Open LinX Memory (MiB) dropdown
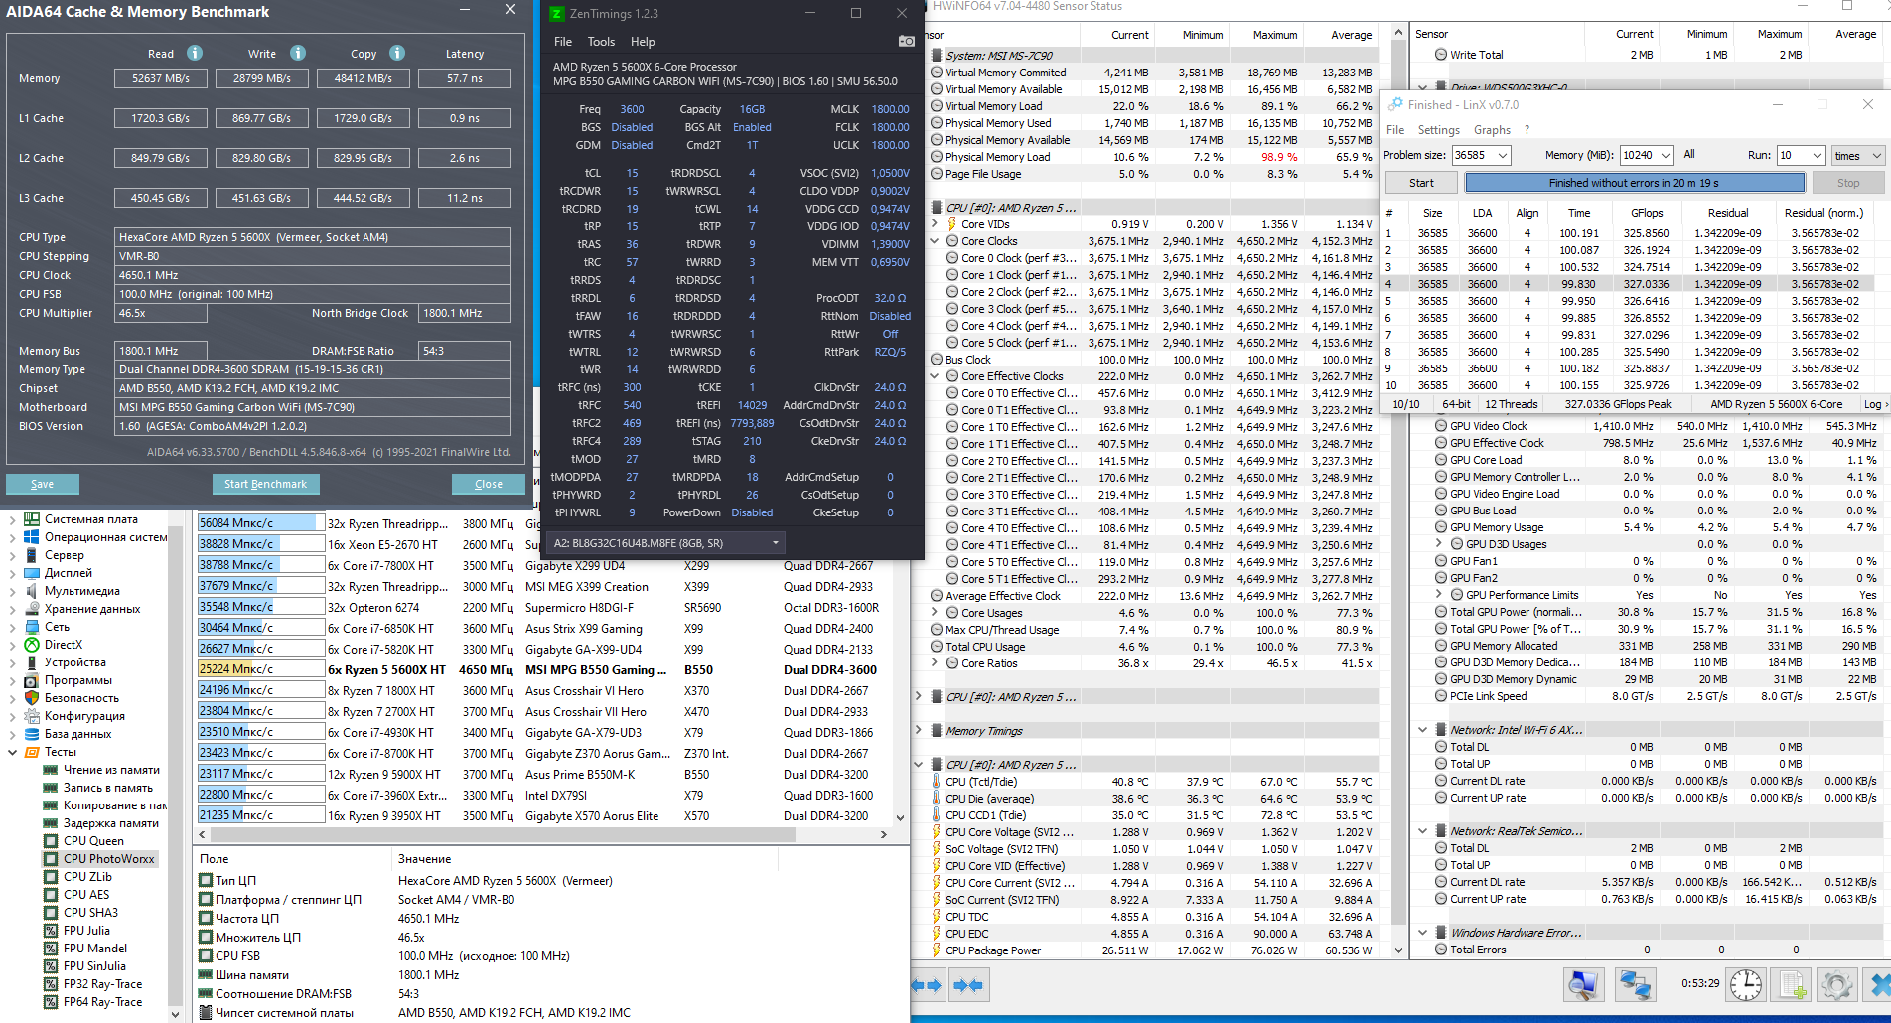1891x1023 pixels. (x=1665, y=155)
